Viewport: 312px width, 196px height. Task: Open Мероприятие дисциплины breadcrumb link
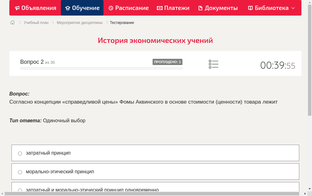click(80, 23)
